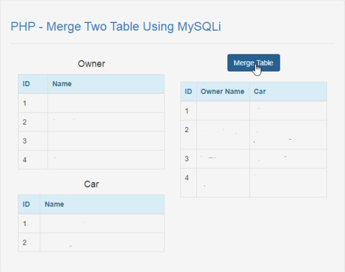Select the Owner table heading text
Screen dimensions: 345x272
click(x=91, y=64)
